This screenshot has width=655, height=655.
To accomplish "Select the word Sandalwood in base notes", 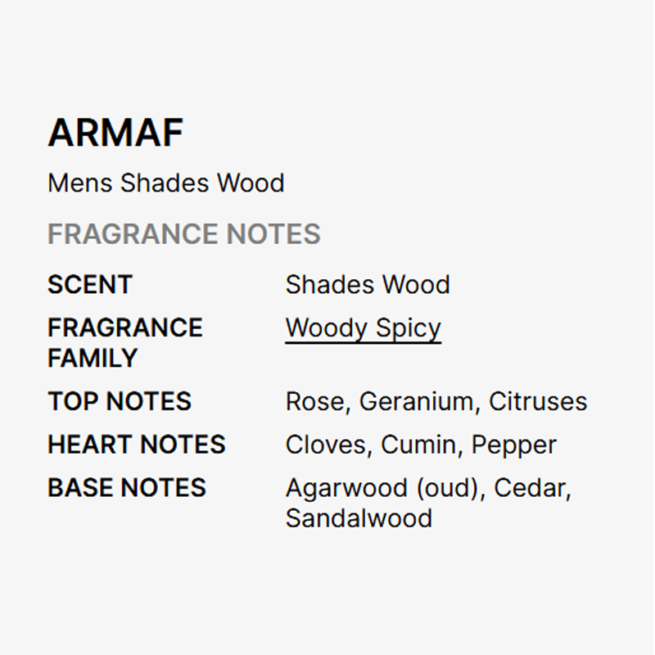I will click(x=359, y=518).
